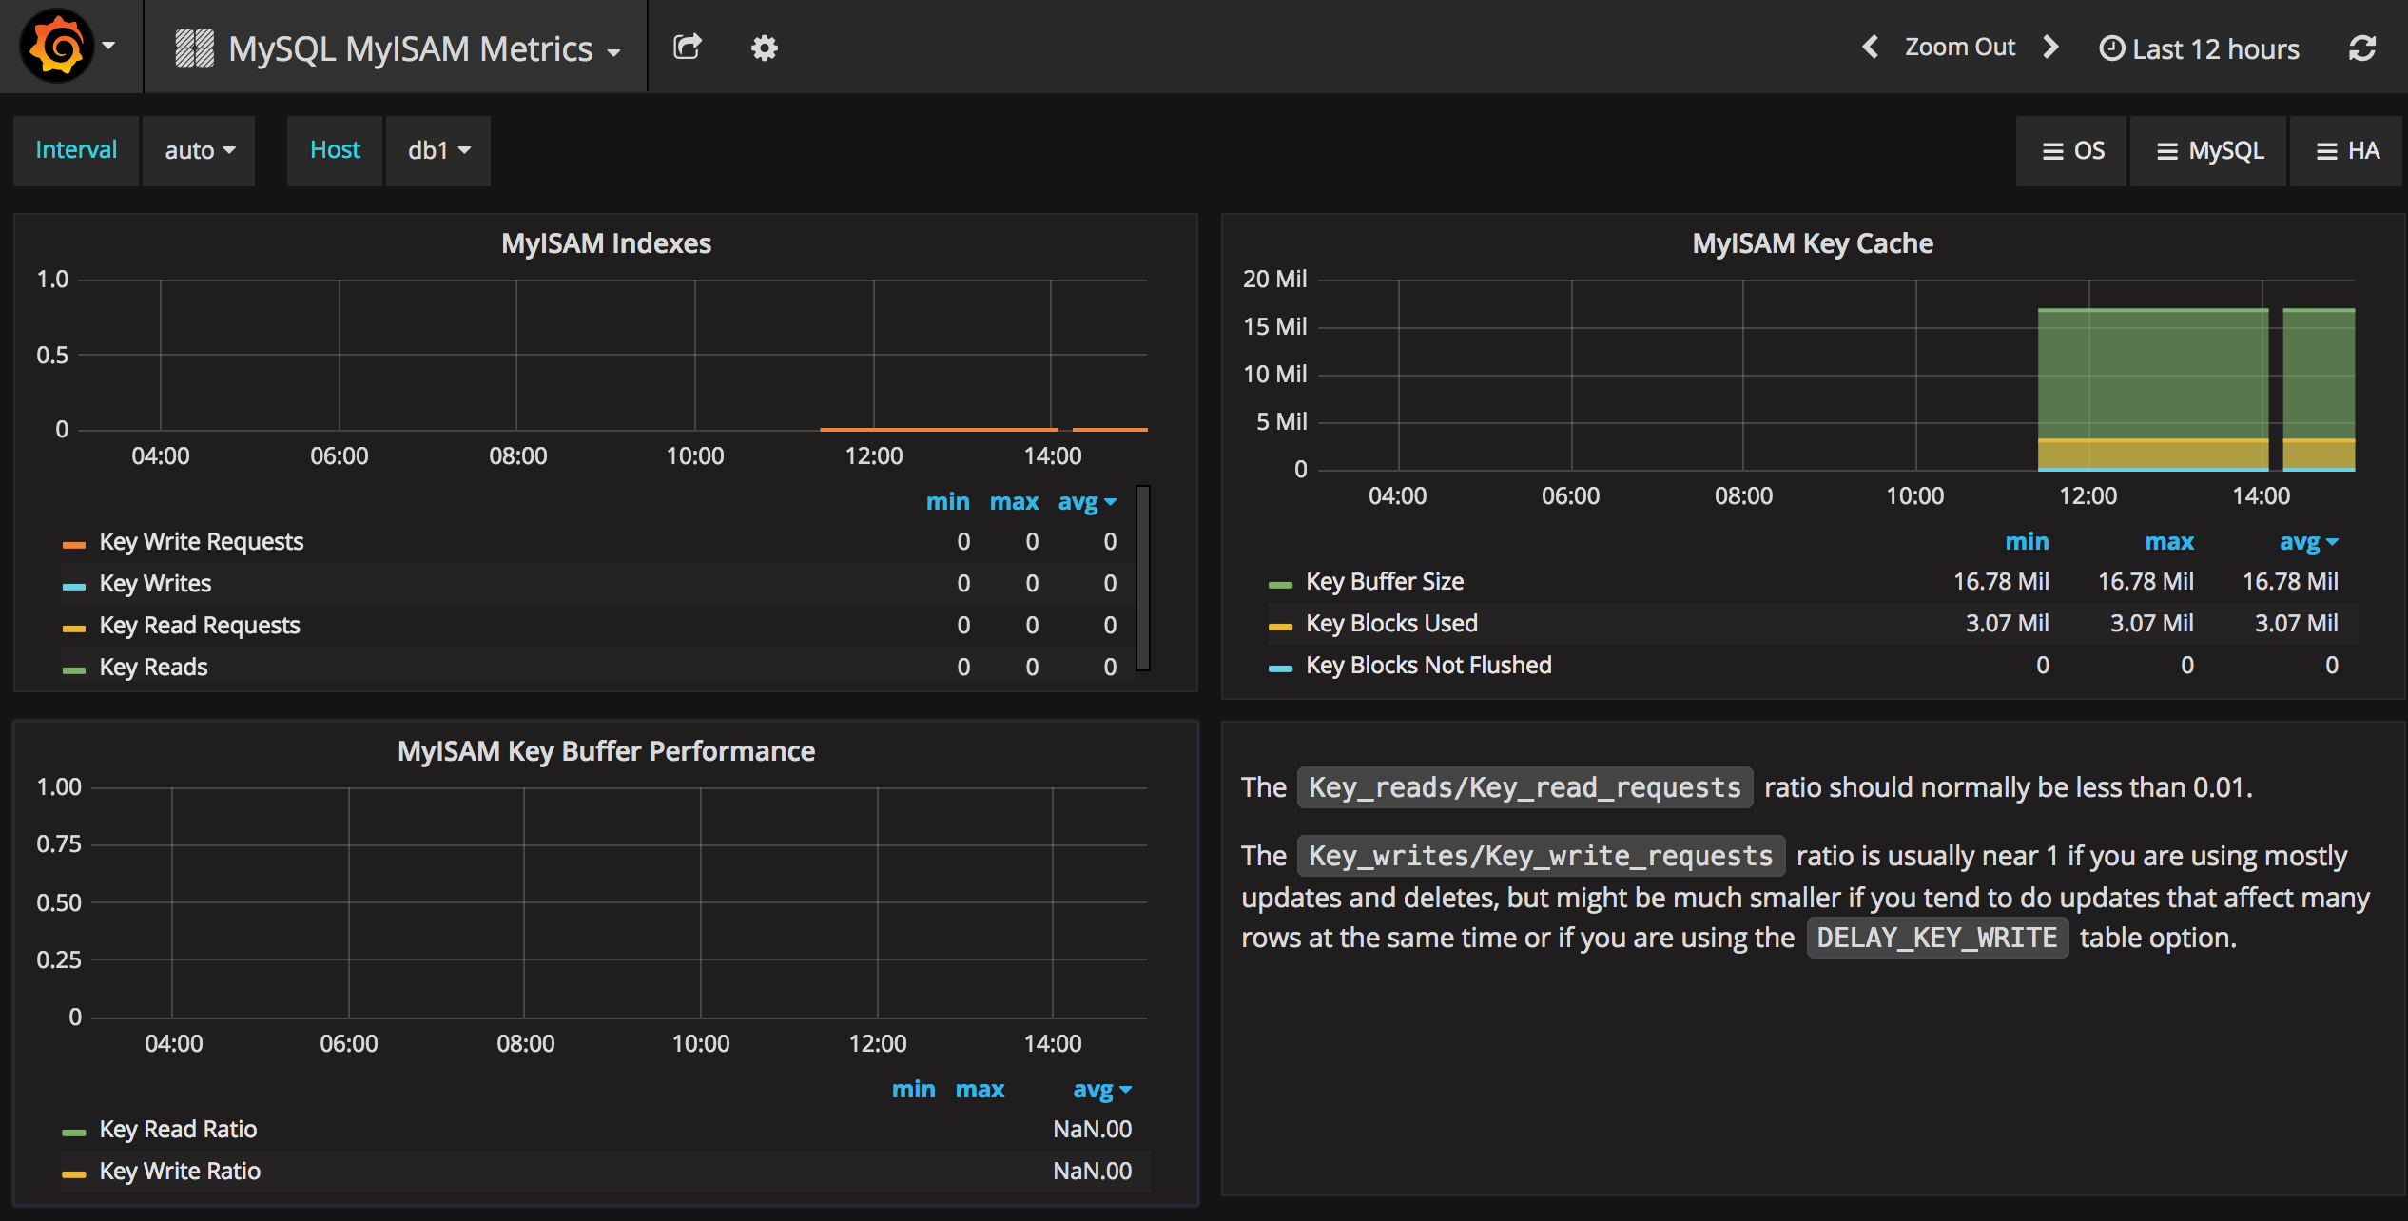Screen dimensions: 2408x1221
Task: Click the Zoom Out button
Action: point(1959,47)
